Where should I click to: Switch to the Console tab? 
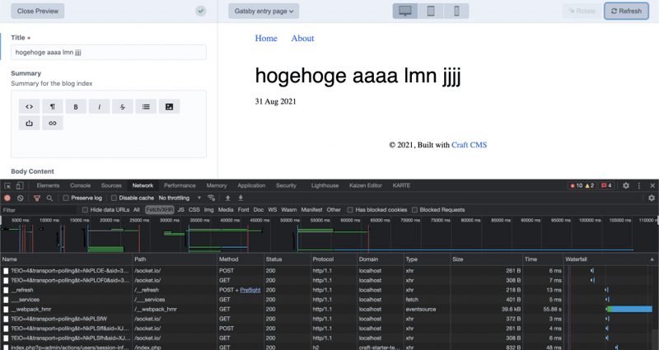(x=80, y=186)
